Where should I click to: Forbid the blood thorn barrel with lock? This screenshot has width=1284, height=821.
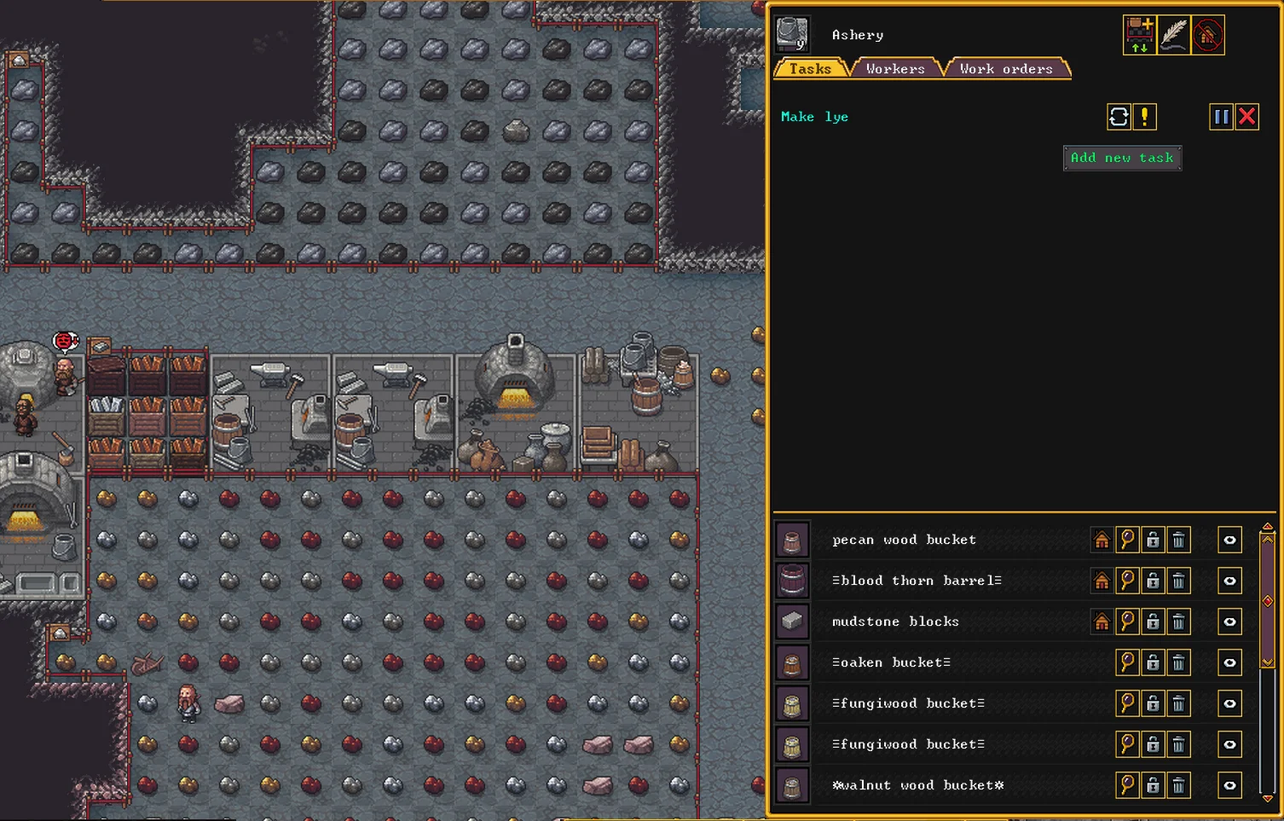1153,581
